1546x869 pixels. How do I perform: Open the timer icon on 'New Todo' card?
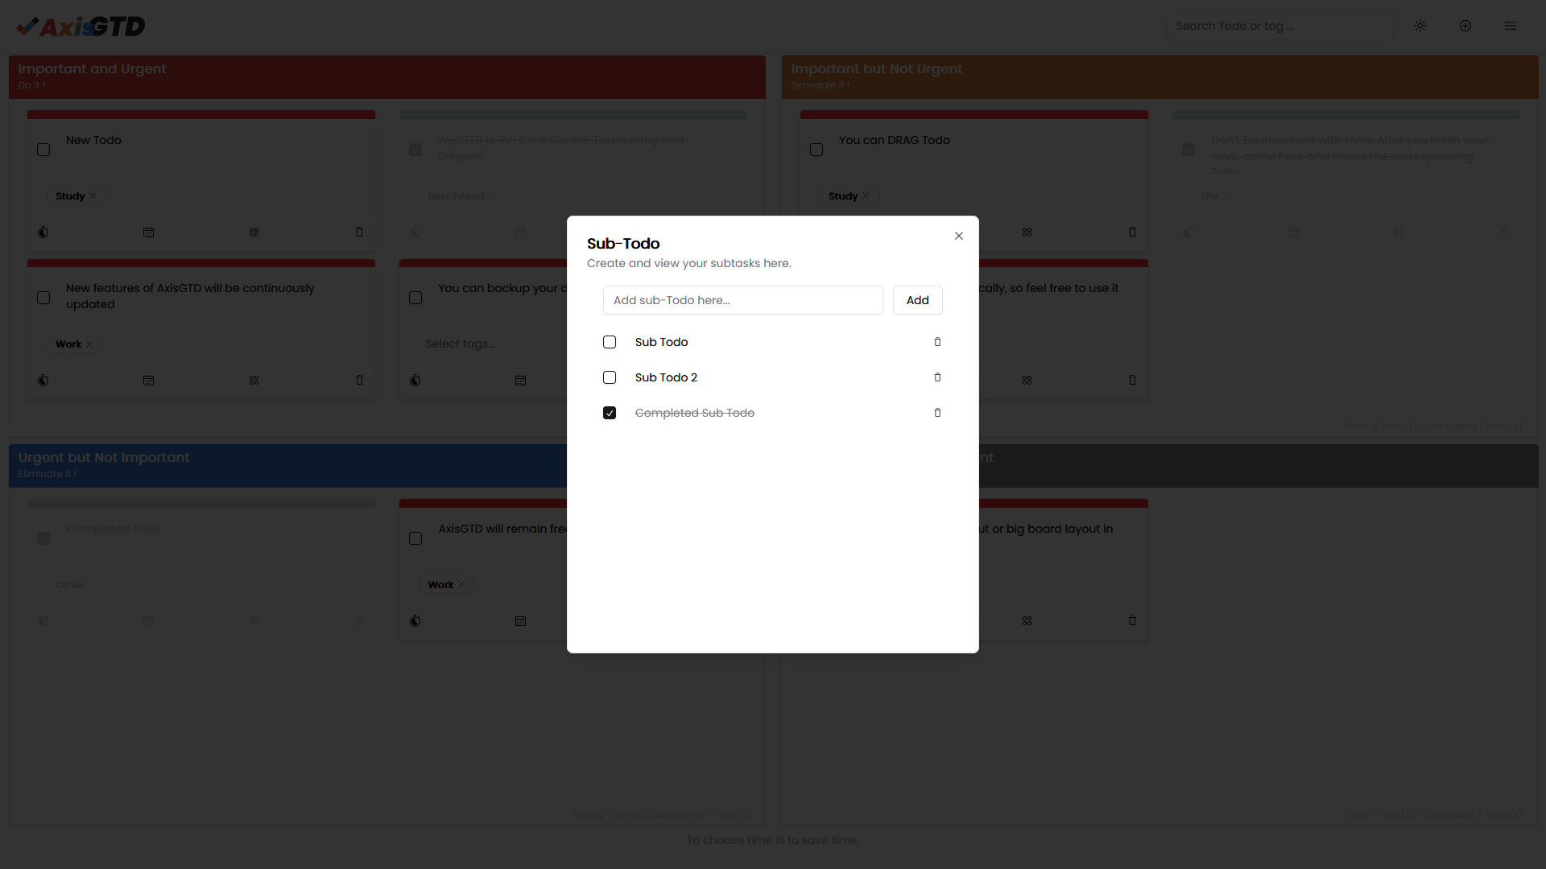coord(43,232)
